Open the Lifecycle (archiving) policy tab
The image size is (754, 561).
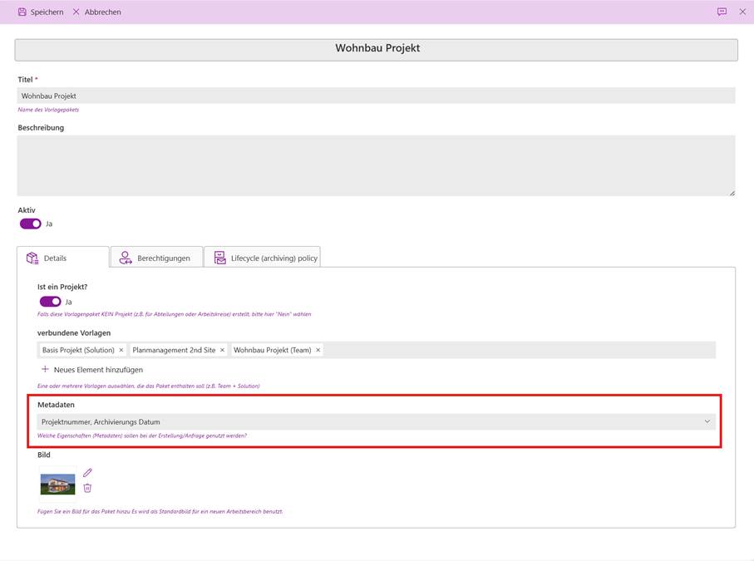coord(262,258)
